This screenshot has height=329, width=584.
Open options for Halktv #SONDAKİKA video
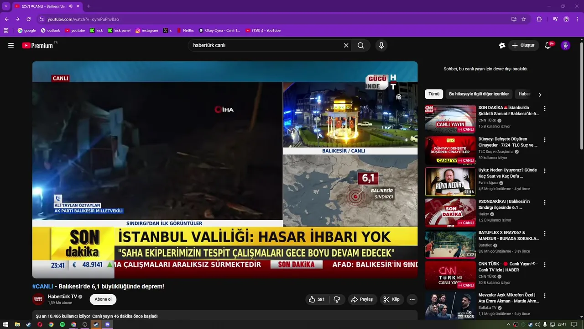[544, 202]
